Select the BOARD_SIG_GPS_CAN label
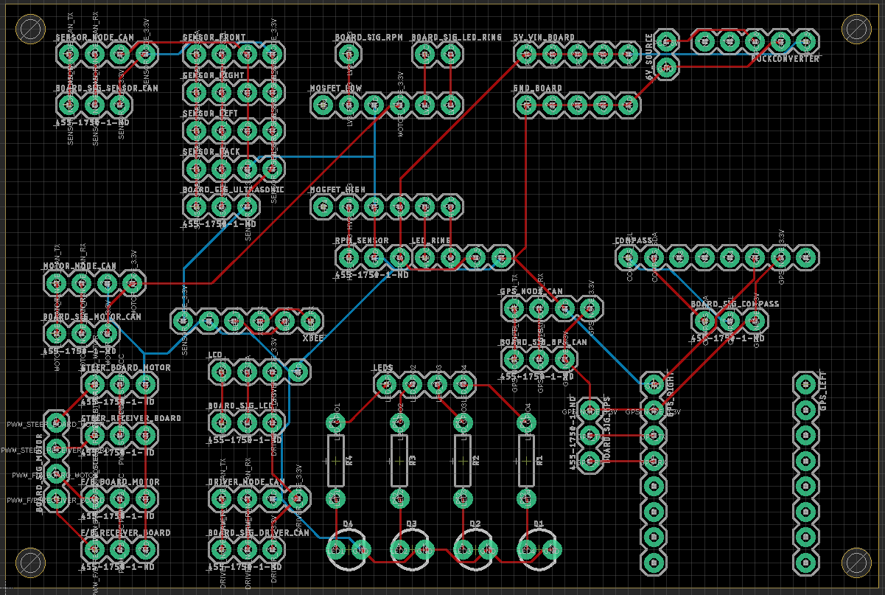885x595 pixels. (543, 343)
